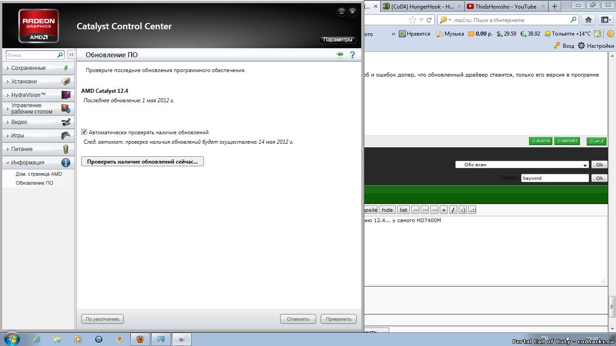
Task: Bookmark page with star icon in browser
Action: [412, 20]
